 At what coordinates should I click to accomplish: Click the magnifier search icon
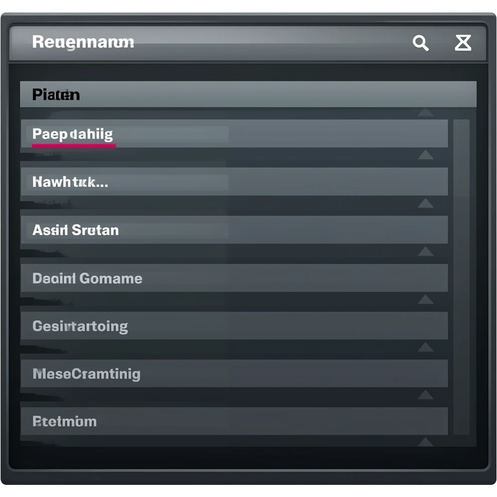(421, 43)
